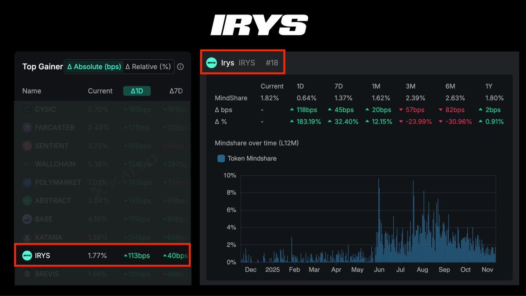This screenshot has height=296, width=526.
Task: Click the 2.63% 6M MindShare value
Action: [x=455, y=98]
